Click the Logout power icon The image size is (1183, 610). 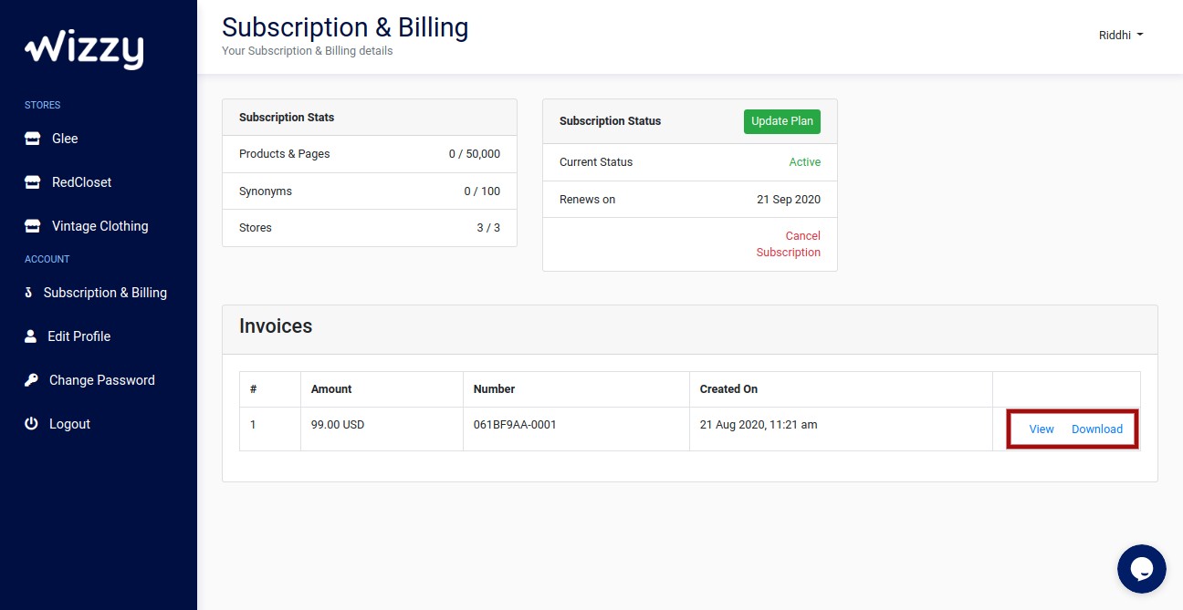tap(32, 424)
